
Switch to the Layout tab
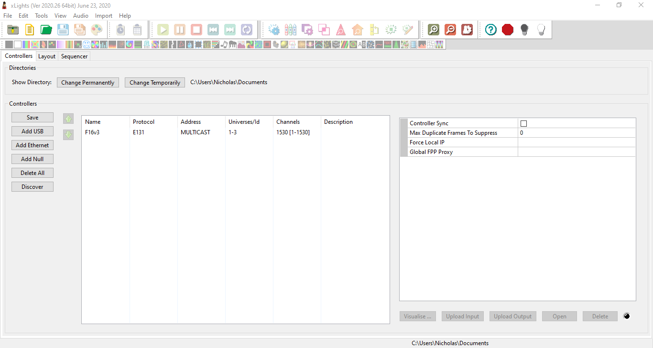click(46, 56)
